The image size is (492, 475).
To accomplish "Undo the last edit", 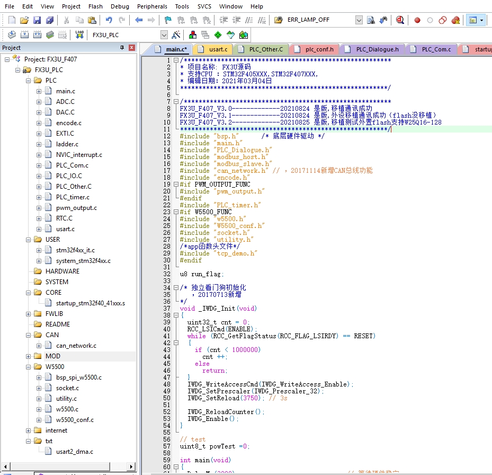I will click(x=109, y=20).
